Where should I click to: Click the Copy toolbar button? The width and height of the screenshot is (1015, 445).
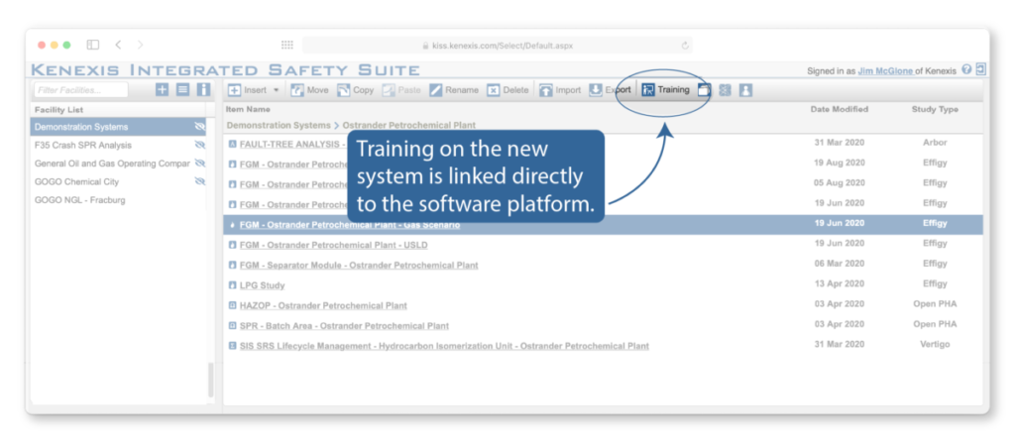tap(356, 90)
